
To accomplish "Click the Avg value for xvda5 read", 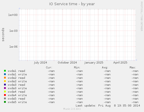I will point(107,99).
